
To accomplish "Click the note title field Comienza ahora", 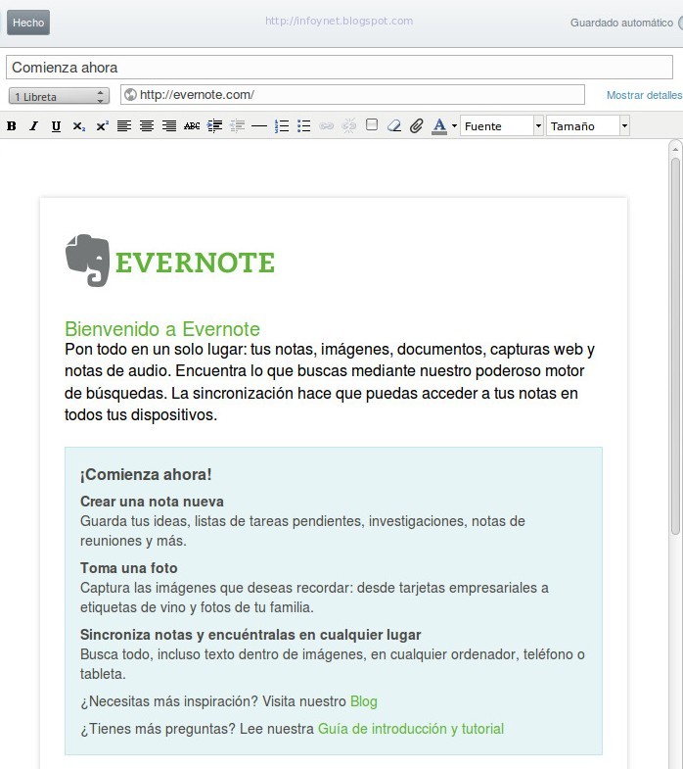I will (x=339, y=68).
